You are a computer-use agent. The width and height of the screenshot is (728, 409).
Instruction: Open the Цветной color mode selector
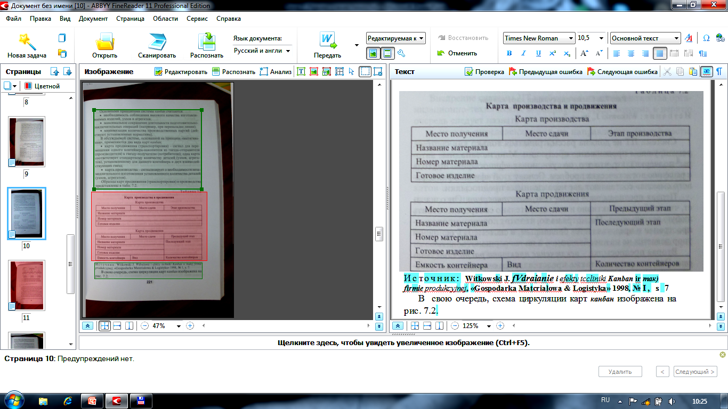[43, 86]
